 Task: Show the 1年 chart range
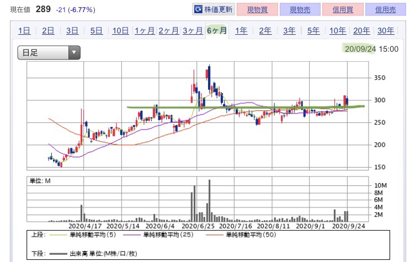click(x=241, y=31)
